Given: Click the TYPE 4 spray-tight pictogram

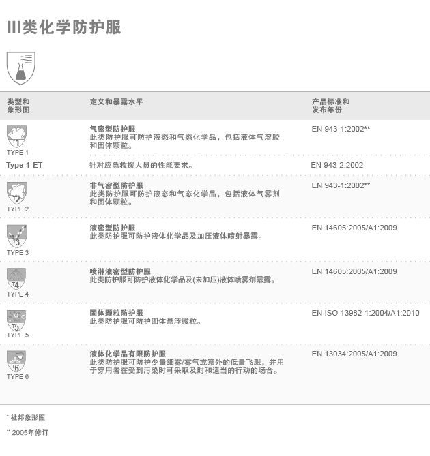Looking at the screenshot, I should [17, 278].
